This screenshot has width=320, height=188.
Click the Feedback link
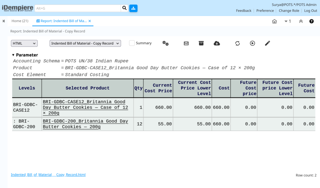(244, 11)
